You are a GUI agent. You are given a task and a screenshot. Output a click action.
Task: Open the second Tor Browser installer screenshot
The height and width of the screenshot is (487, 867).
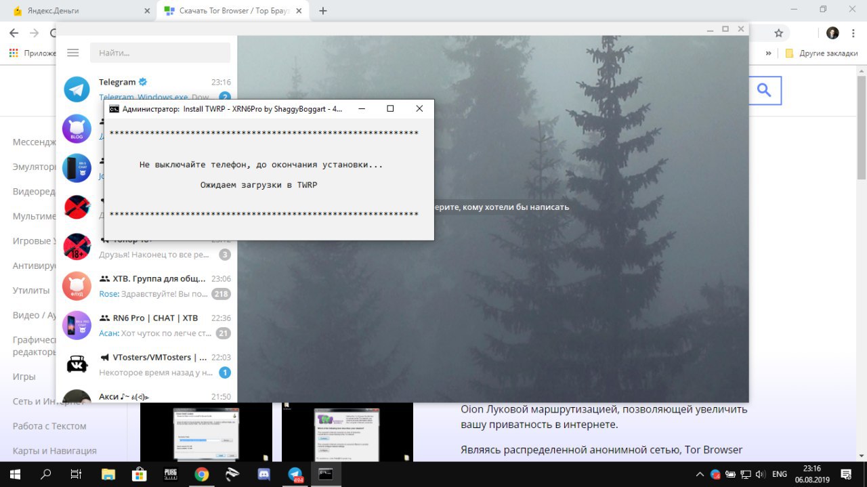point(347,432)
